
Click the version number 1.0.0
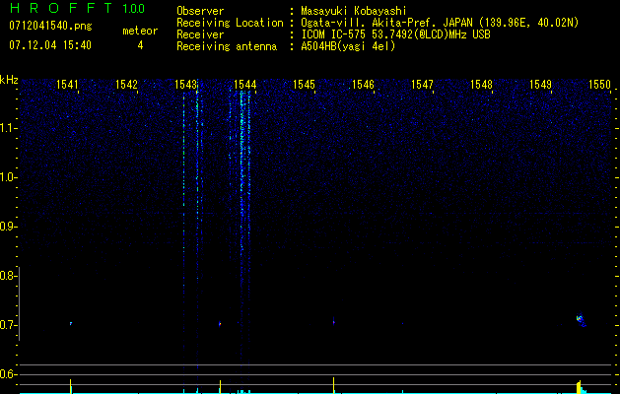[134, 9]
